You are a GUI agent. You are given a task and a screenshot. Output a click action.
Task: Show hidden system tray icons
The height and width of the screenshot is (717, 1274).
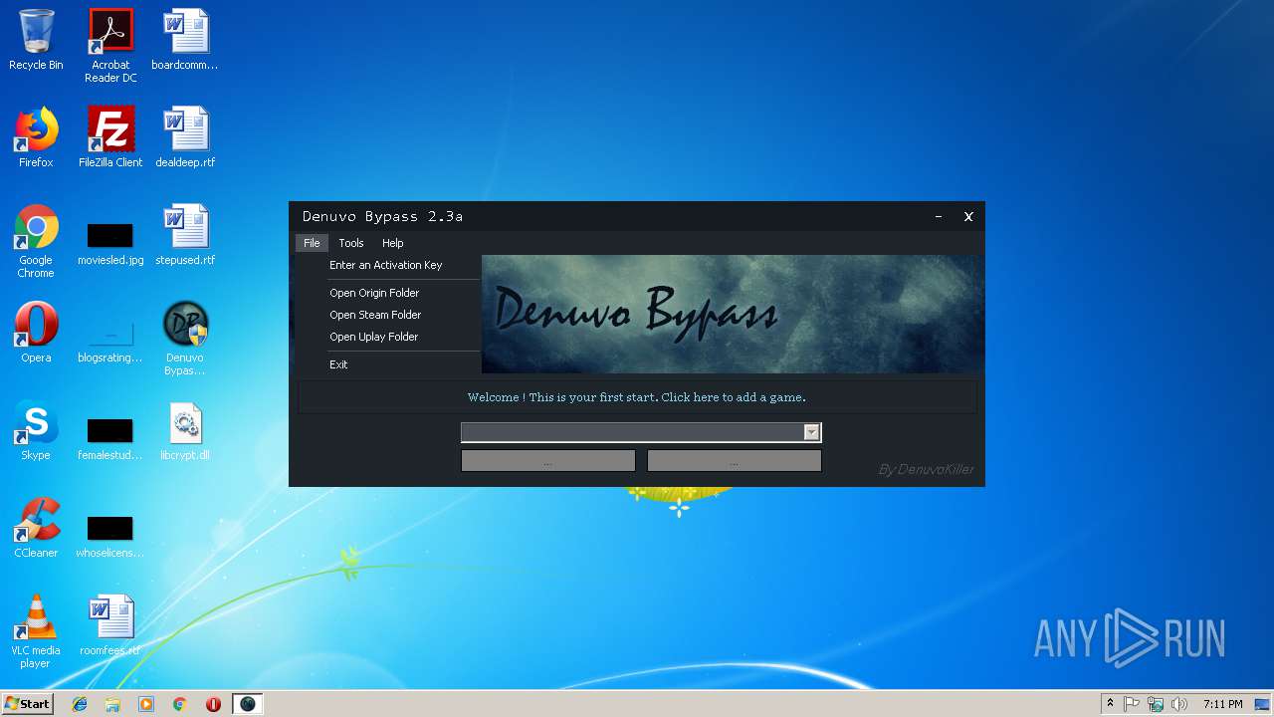1110,704
